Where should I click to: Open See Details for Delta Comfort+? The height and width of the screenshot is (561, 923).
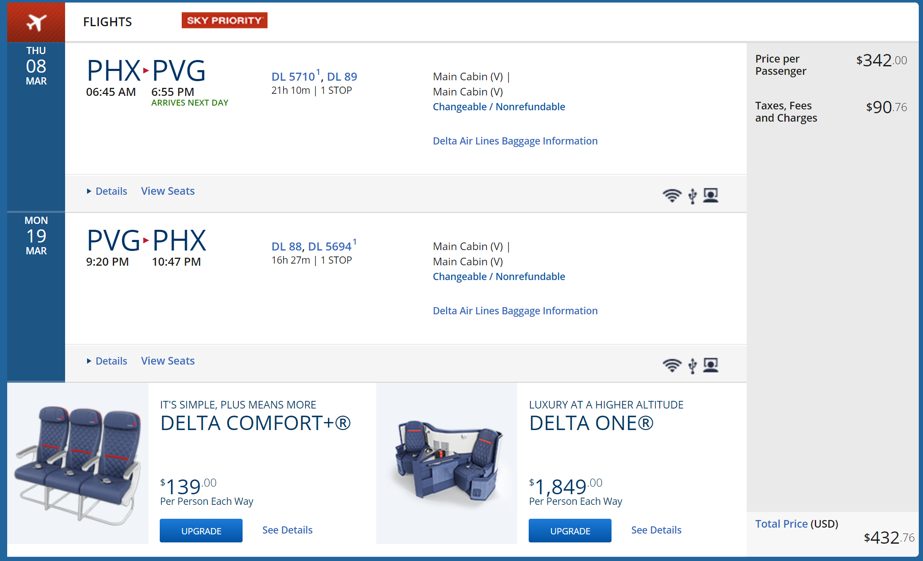(x=287, y=530)
